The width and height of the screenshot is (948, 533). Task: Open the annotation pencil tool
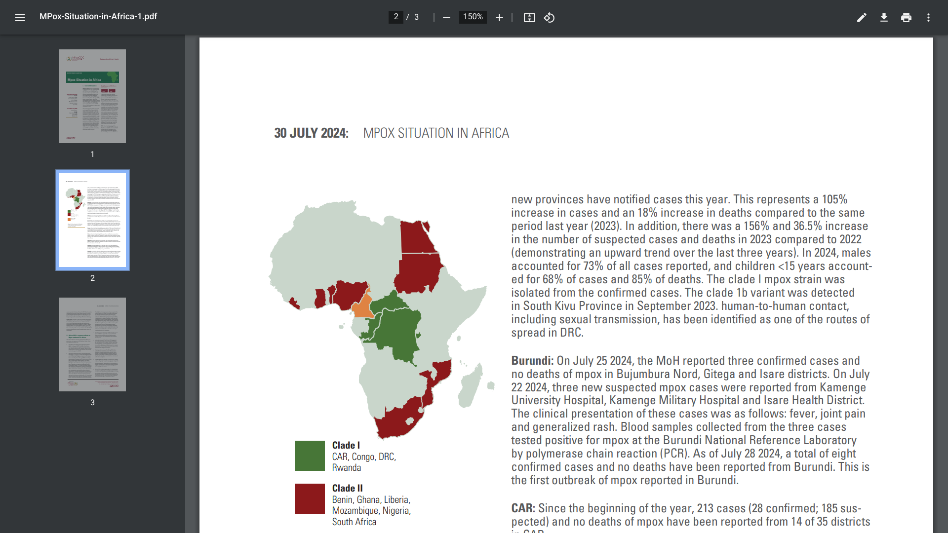click(862, 18)
